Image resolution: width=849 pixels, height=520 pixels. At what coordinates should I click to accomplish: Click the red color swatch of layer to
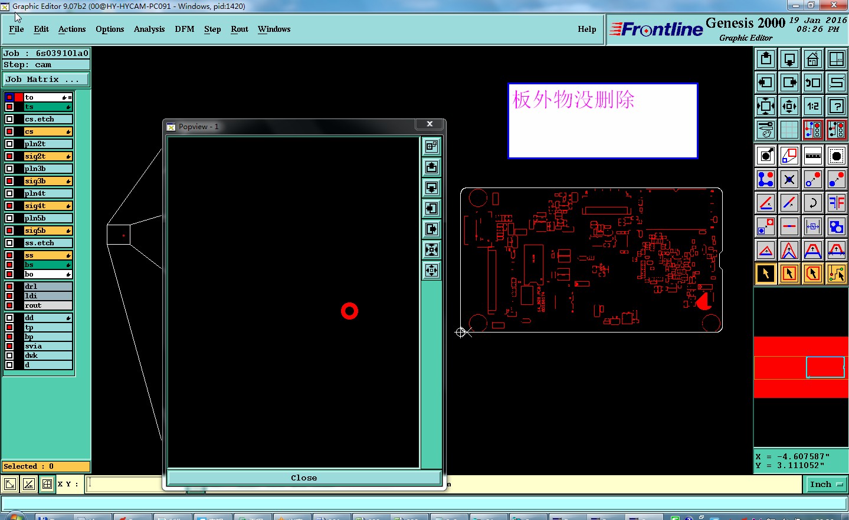coord(19,97)
